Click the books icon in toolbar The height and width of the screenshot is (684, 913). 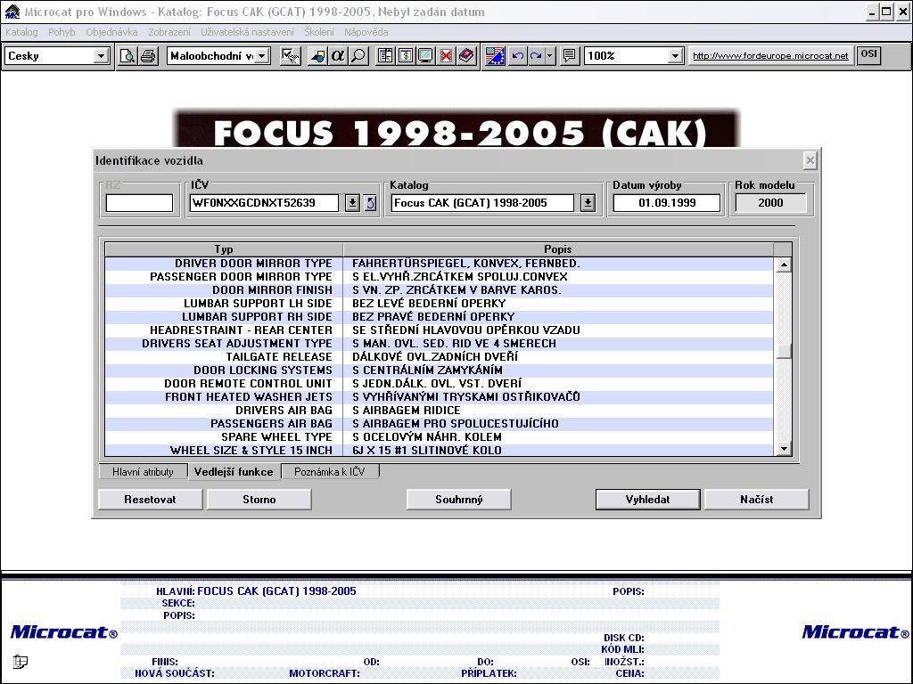[466, 56]
